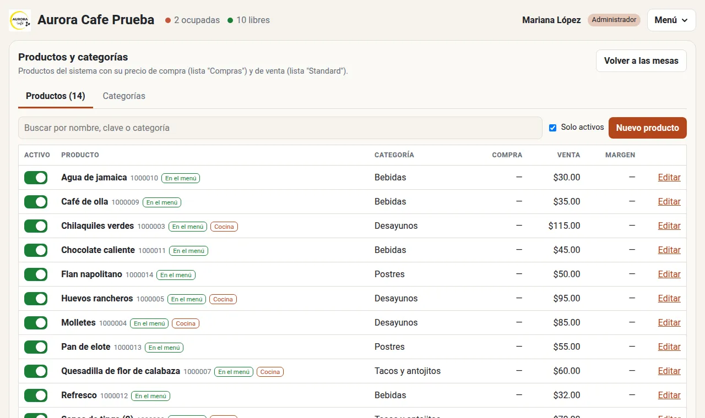705x418 pixels.
Task: Toggle Huevos rancheros active switch
Action: pos(36,299)
